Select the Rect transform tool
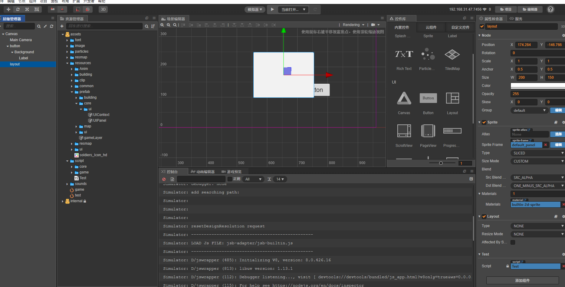565x287 pixels. click(37, 9)
